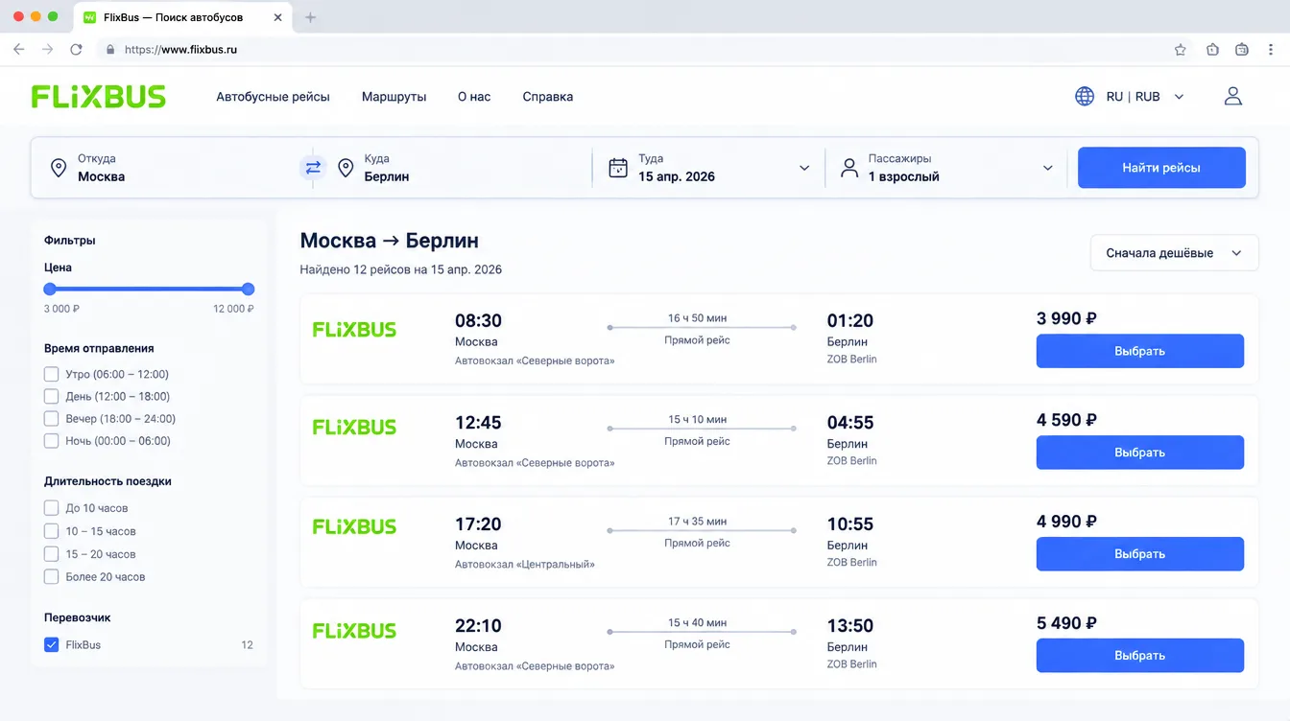The width and height of the screenshot is (1290, 721).
Task: Go back with browser back arrow
Action: pos(20,50)
